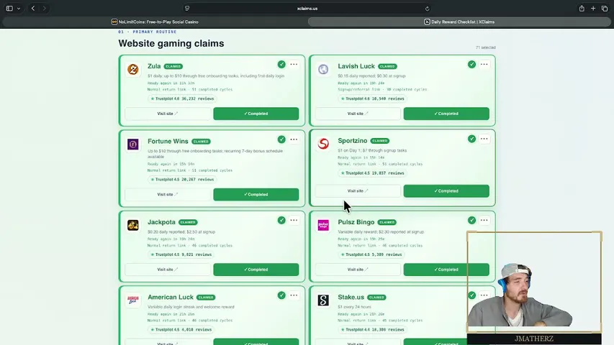
Task: Visit site for Jackpota
Action: click(168, 270)
